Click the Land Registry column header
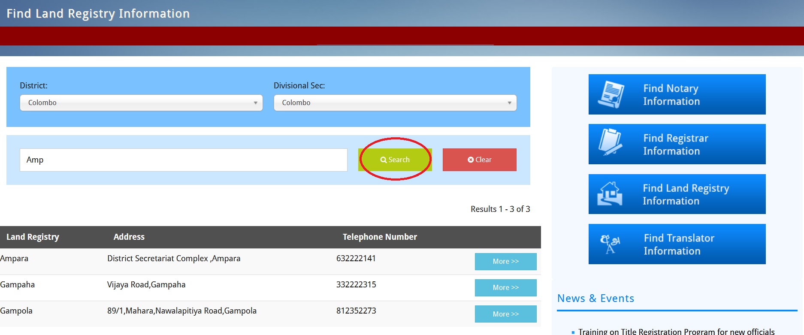The height and width of the screenshot is (335, 804). point(33,237)
